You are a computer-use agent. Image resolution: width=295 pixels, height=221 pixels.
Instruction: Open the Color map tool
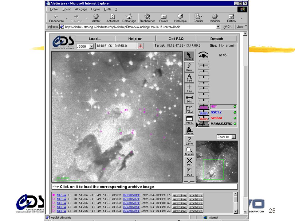point(189,130)
